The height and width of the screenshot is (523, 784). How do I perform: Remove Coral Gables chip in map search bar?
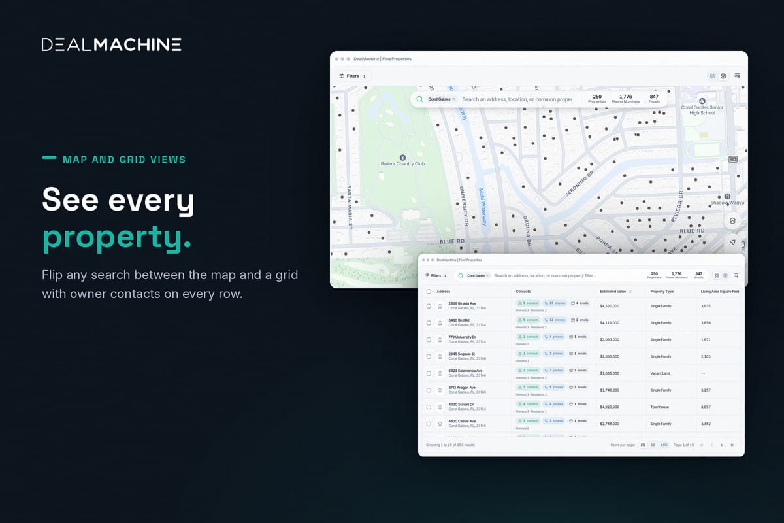coord(454,99)
